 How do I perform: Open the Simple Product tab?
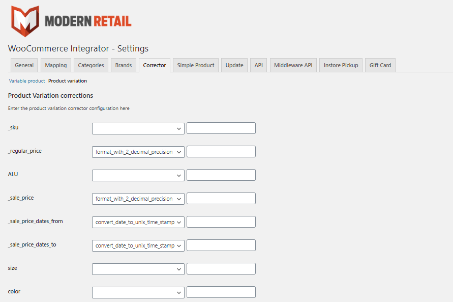[x=196, y=65]
